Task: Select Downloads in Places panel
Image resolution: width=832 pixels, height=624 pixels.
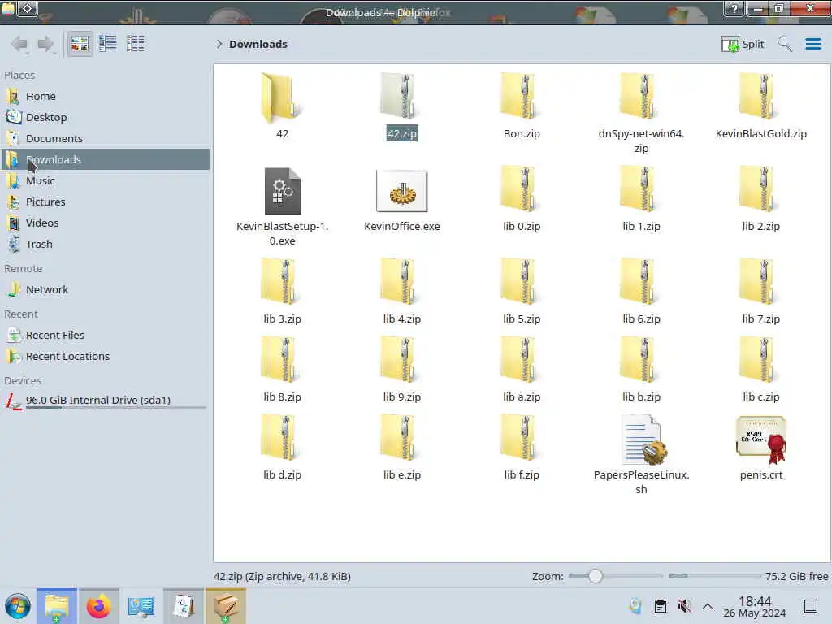Action: (x=105, y=159)
